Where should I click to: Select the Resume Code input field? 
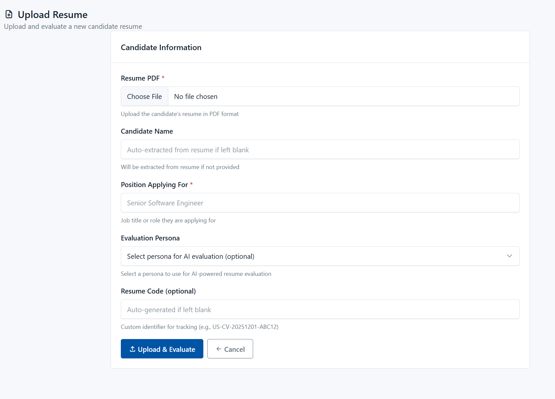coord(320,309)
